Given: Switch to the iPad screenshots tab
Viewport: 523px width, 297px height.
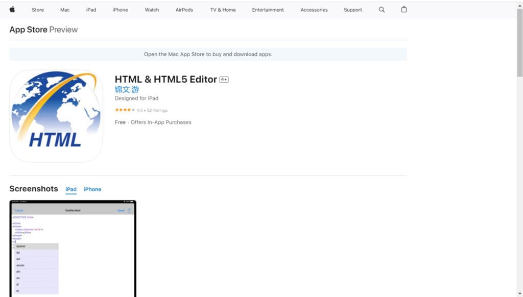Looking at the screenshot, I should 70,189.
